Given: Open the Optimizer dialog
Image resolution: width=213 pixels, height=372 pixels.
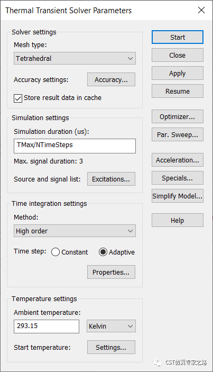Looking at the screenshot, I should [x=178, y=116].
